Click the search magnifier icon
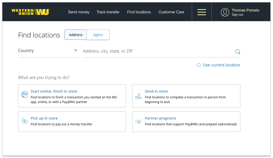Screen dimensions: 273x158 [x=238, y=52]
